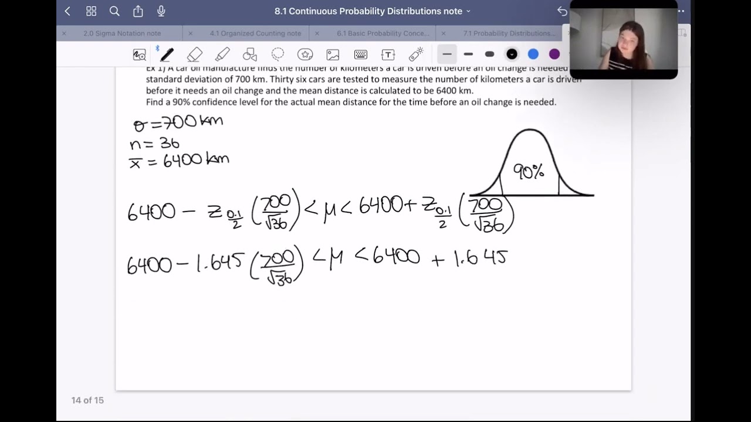
Task: Select the Lasso tool
Action: pyautogui.click(x=278, y=55)
